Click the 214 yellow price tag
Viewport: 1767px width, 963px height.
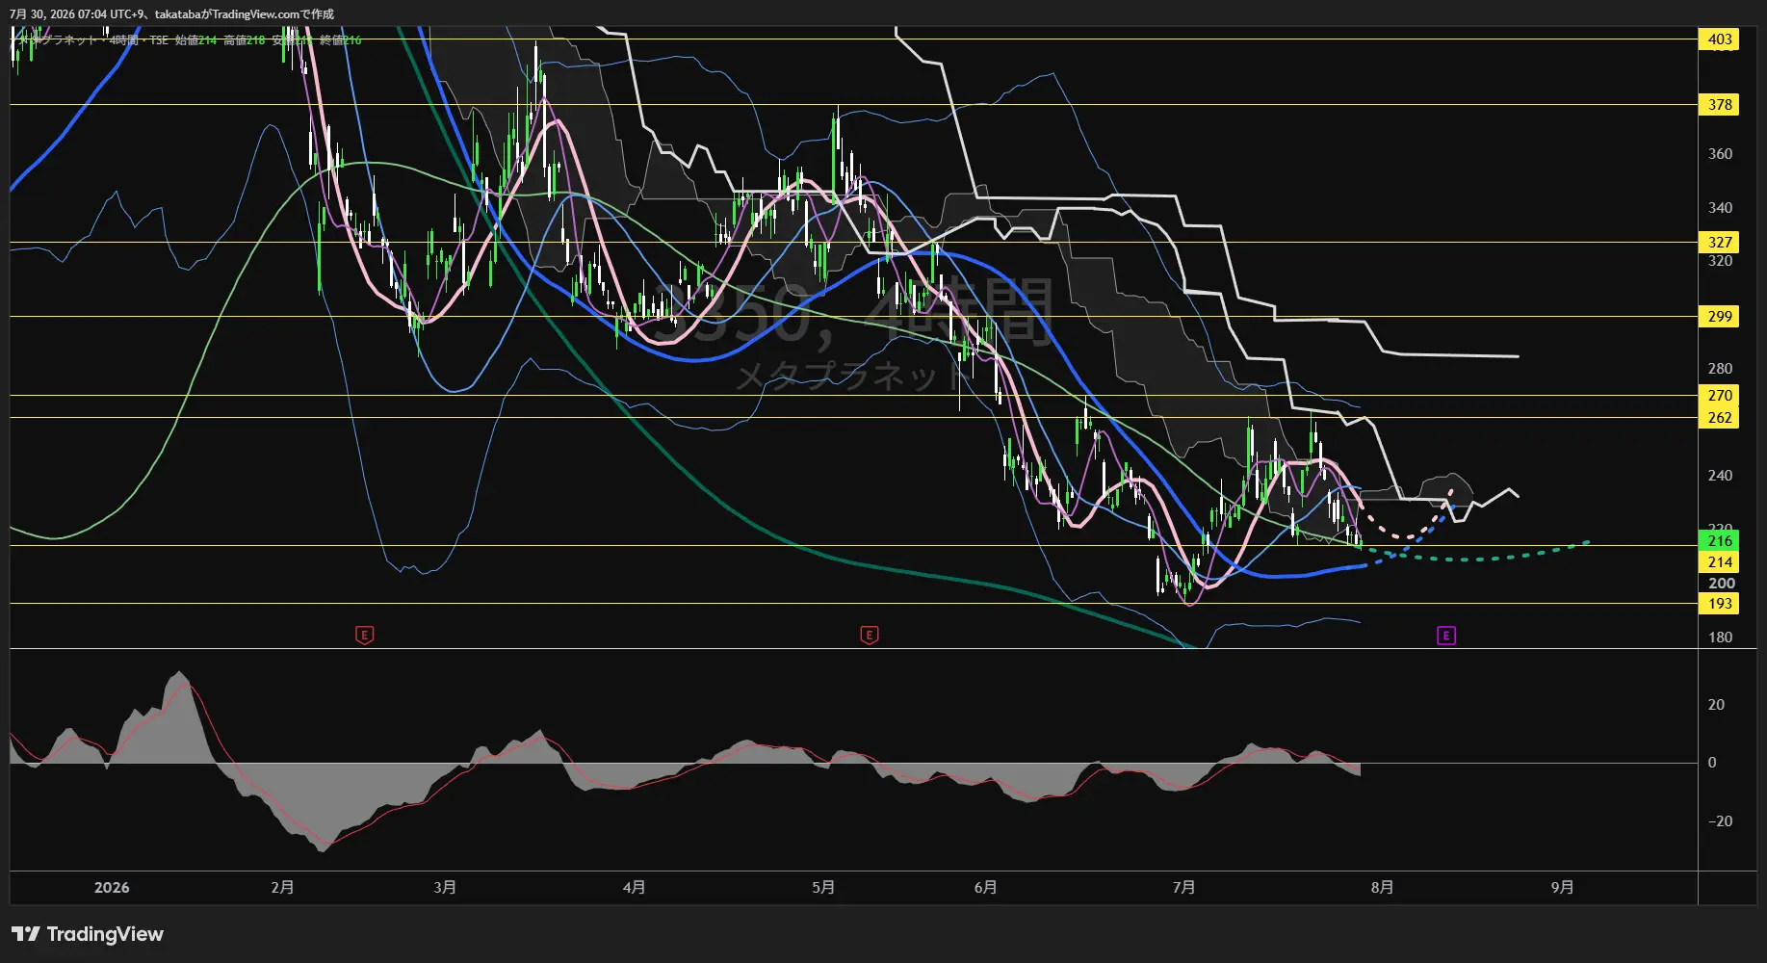(x=1720, y=561)
